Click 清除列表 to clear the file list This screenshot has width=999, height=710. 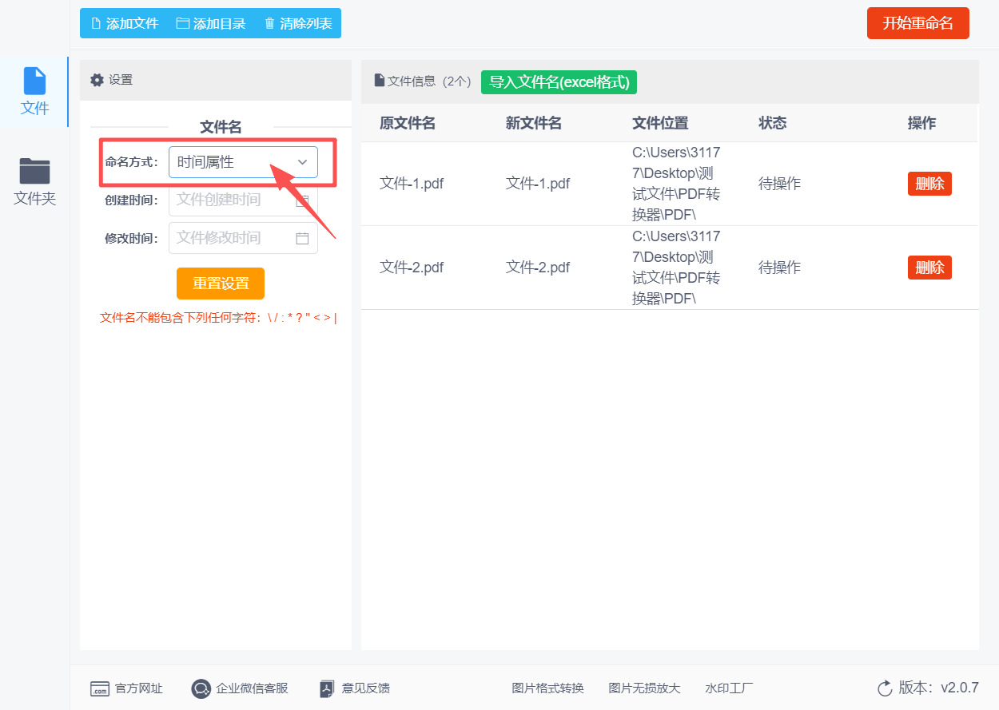[x=297, y=24]
